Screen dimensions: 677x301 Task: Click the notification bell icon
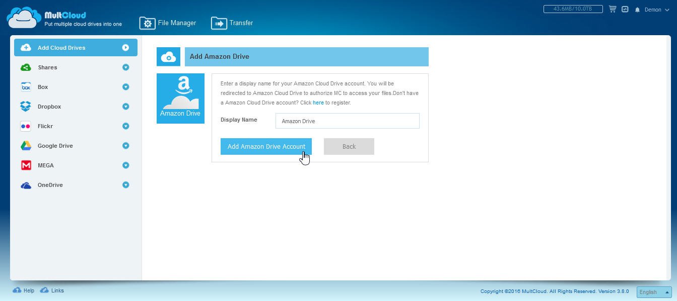638,10
